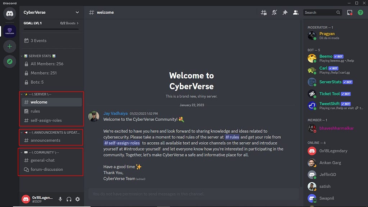
Task: Click TweetShift's avatar icon
Action: click(x=312, y=106)
